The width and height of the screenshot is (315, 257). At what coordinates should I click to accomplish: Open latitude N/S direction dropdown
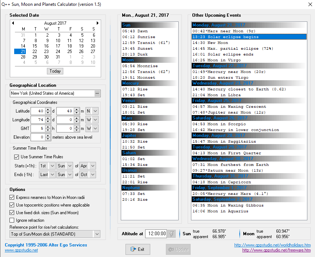(x=95, y=111)
